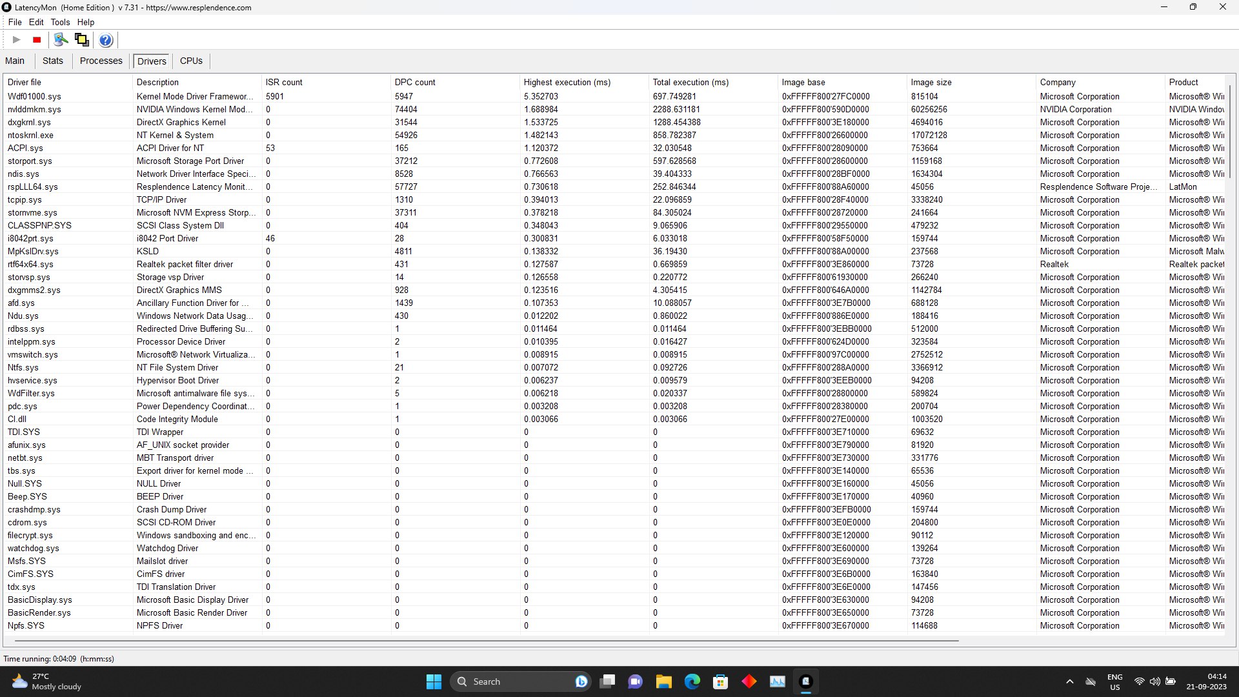Sort by Product column header
Viewport: 1239px width, 697px height.
tap(1195, 82)
